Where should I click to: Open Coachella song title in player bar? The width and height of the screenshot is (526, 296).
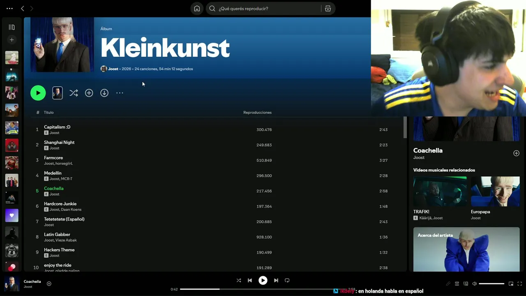pos(32,282)
